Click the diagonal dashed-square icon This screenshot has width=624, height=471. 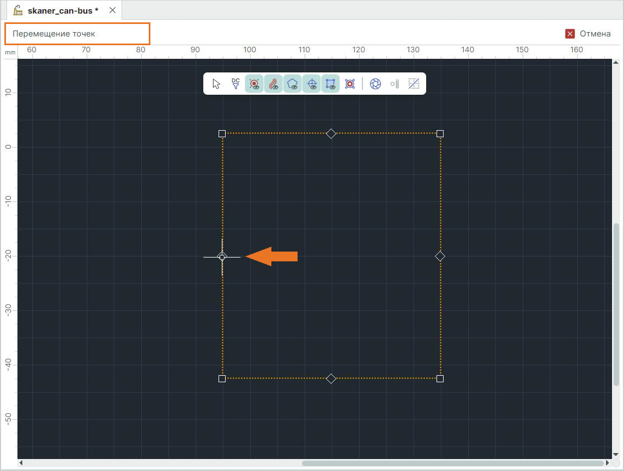[x=414, y=84]
